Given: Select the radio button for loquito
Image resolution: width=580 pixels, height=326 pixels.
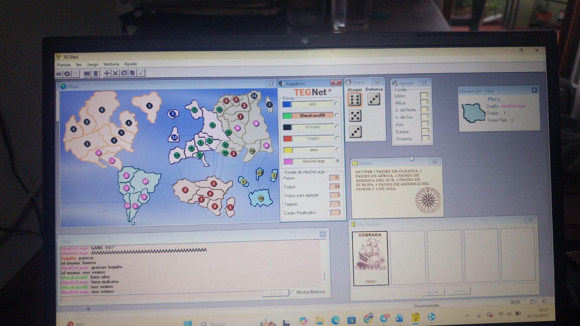Looking at the screenshot, I should tap(337, 138).
